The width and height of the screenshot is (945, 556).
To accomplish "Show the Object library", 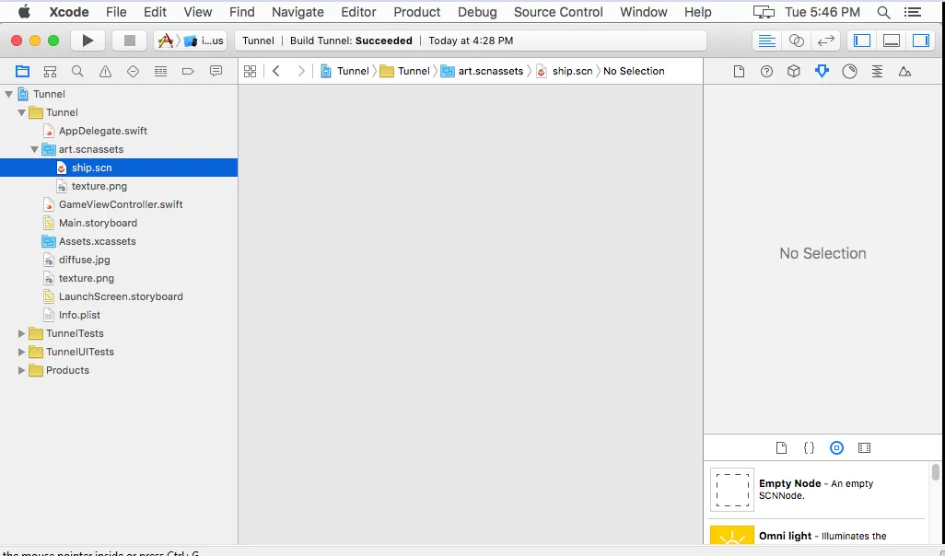I will tap(836, 447).
